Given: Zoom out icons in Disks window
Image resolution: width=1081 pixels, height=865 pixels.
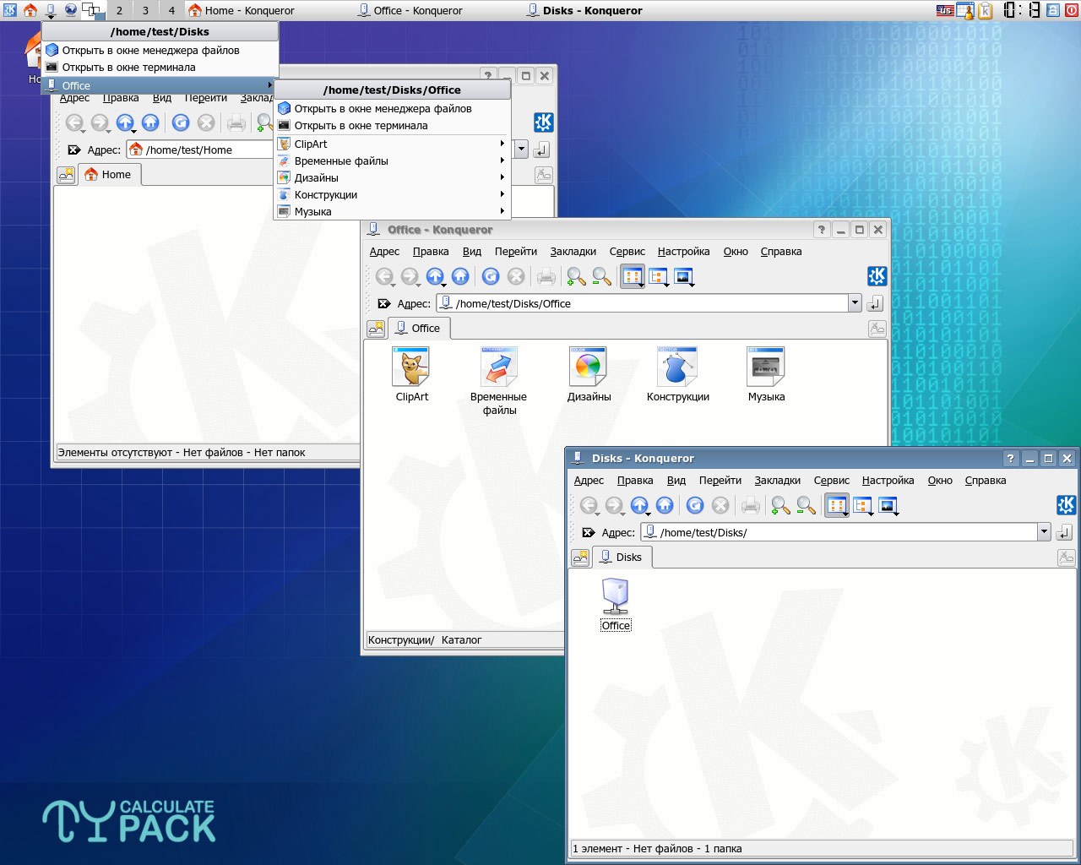Looking at the screenshot, I should pyautogui.click(x=807, y=505).
